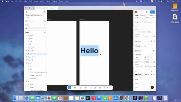
Task: Toggle the 000000 fill visibility eye
Action: click(151, 75)
